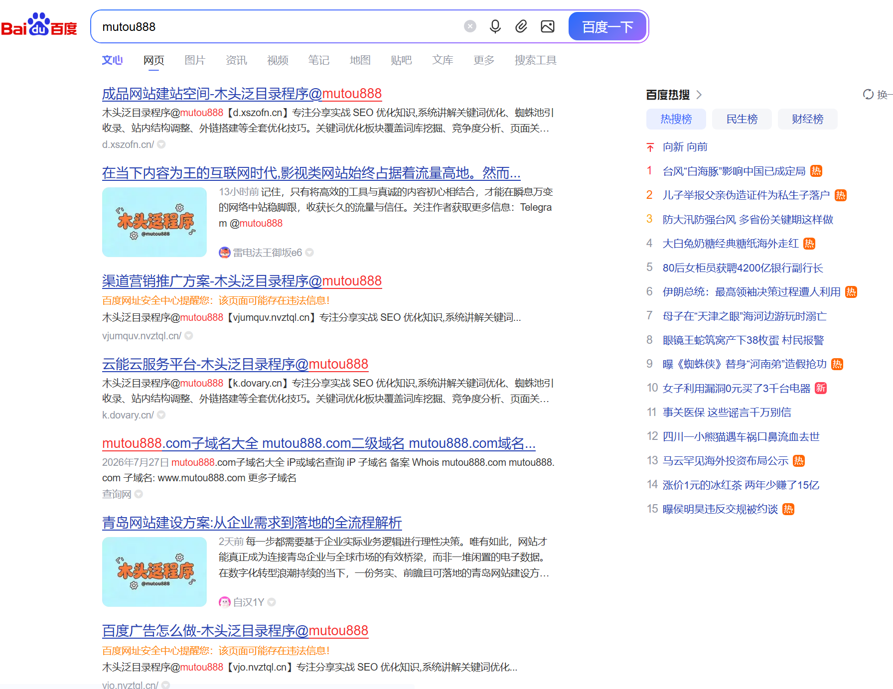Open hot topic 曝侯明昊违反交规被约谈
The width and height of the screenshot is (893, 689).
click(x=720, y=509)
